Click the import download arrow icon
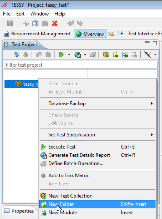Image resolution: width=162 pixels, height=219 pixels. click(16, 54)
